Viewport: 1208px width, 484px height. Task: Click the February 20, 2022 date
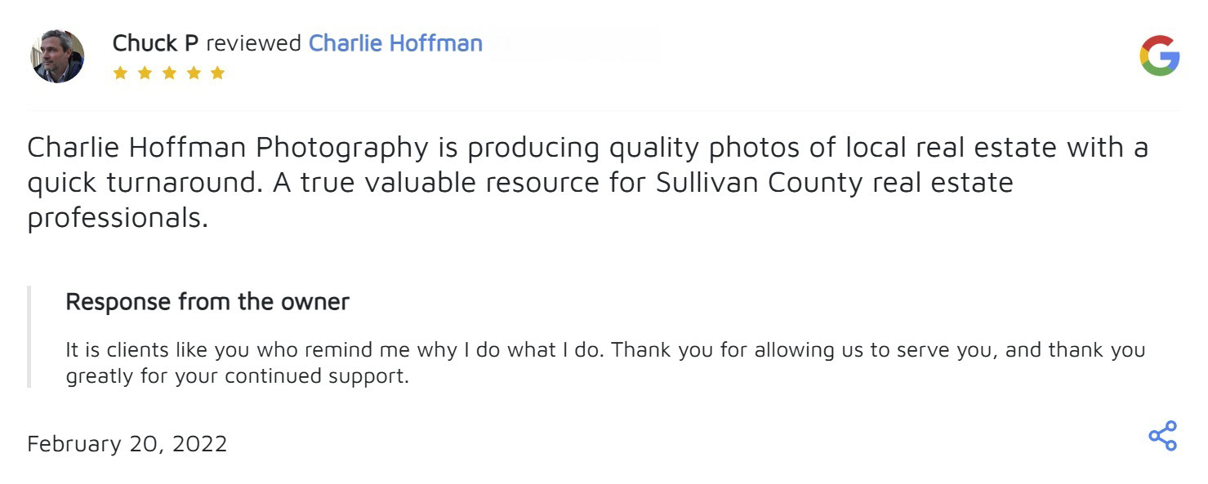click(127, 444)
